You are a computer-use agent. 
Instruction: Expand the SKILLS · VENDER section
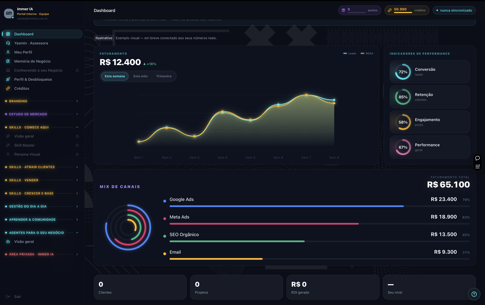coord(42,180)
